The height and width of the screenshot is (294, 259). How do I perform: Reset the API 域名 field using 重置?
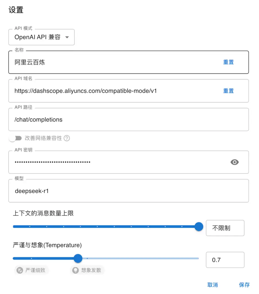(228, 91)
